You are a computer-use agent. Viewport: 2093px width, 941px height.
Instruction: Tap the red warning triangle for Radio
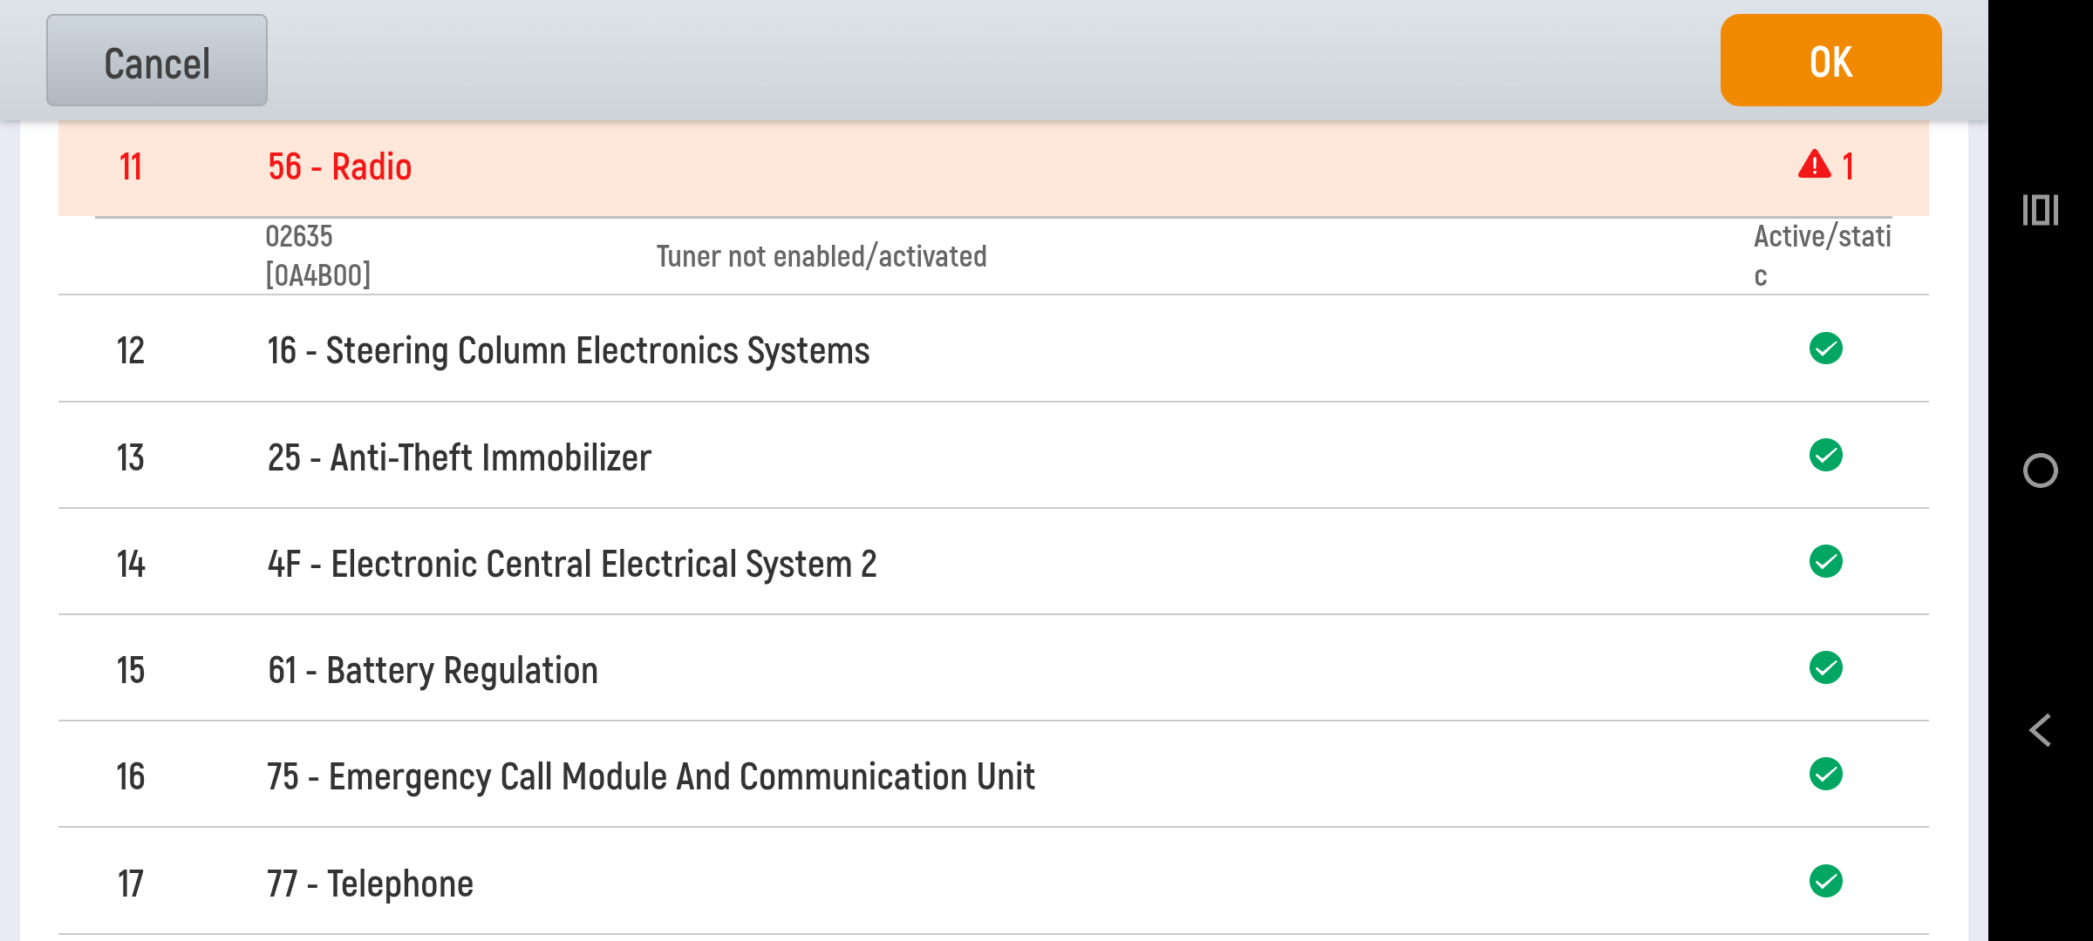pos(1814,164)
